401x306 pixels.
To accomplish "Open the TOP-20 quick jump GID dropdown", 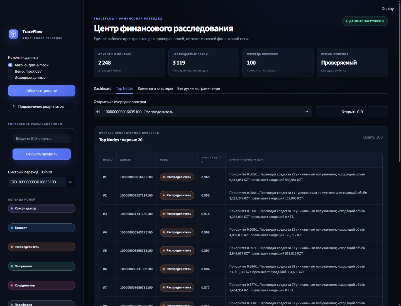I will (41, 182).
